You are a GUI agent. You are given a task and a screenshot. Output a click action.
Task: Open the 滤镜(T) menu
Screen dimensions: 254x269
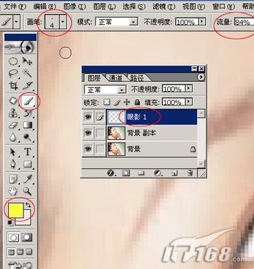tap(164, 6)
